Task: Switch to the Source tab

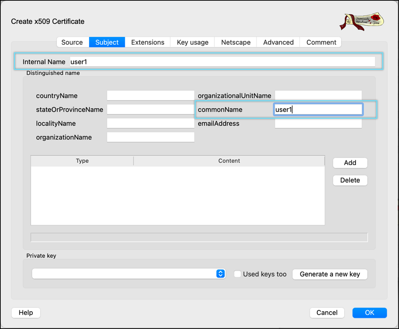Action: [72, 42]
